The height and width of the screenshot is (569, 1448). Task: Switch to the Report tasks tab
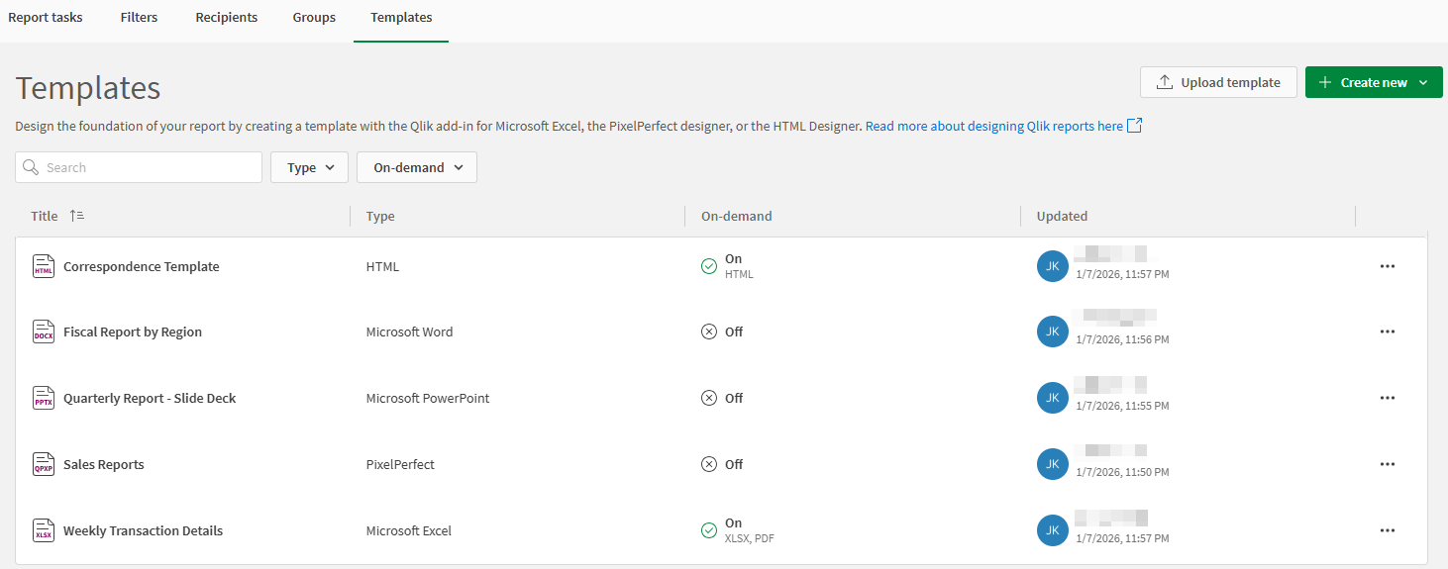coord(46,18)
